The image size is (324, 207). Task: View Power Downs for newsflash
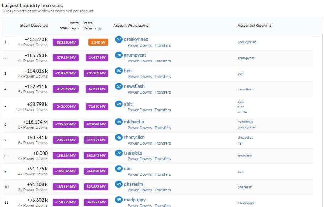point(140,92)
